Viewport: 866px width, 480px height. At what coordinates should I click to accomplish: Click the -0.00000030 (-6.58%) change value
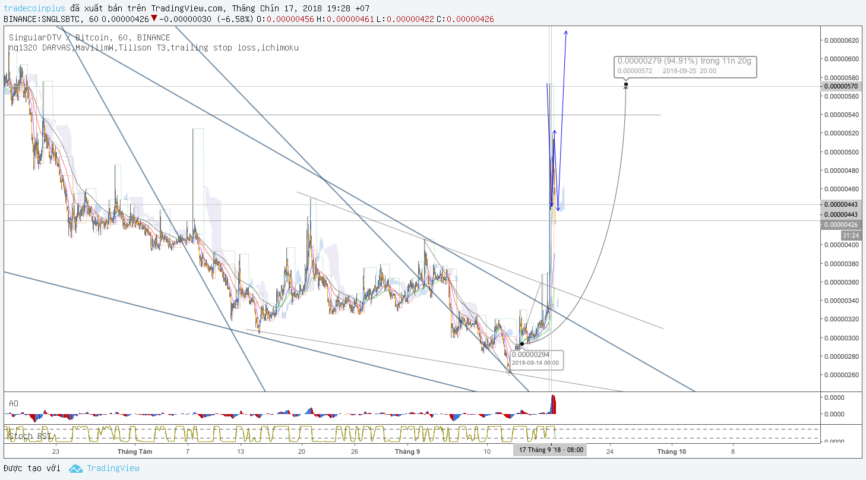pos(207,18)
